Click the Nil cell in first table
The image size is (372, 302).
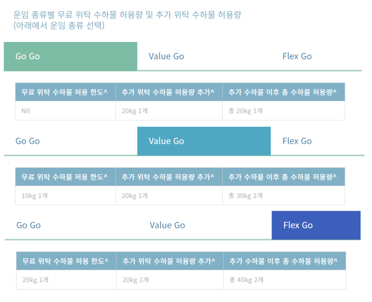pyautogui.click(x=26, y=111)
